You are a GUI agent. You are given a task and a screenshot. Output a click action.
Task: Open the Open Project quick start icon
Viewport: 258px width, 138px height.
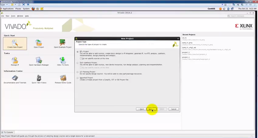point(39,43)
